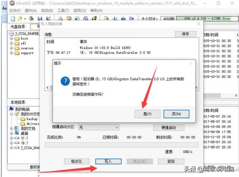Screen dimensions: 239x177
Task: Click the 4002MB total size field
Action: (168, 19)
